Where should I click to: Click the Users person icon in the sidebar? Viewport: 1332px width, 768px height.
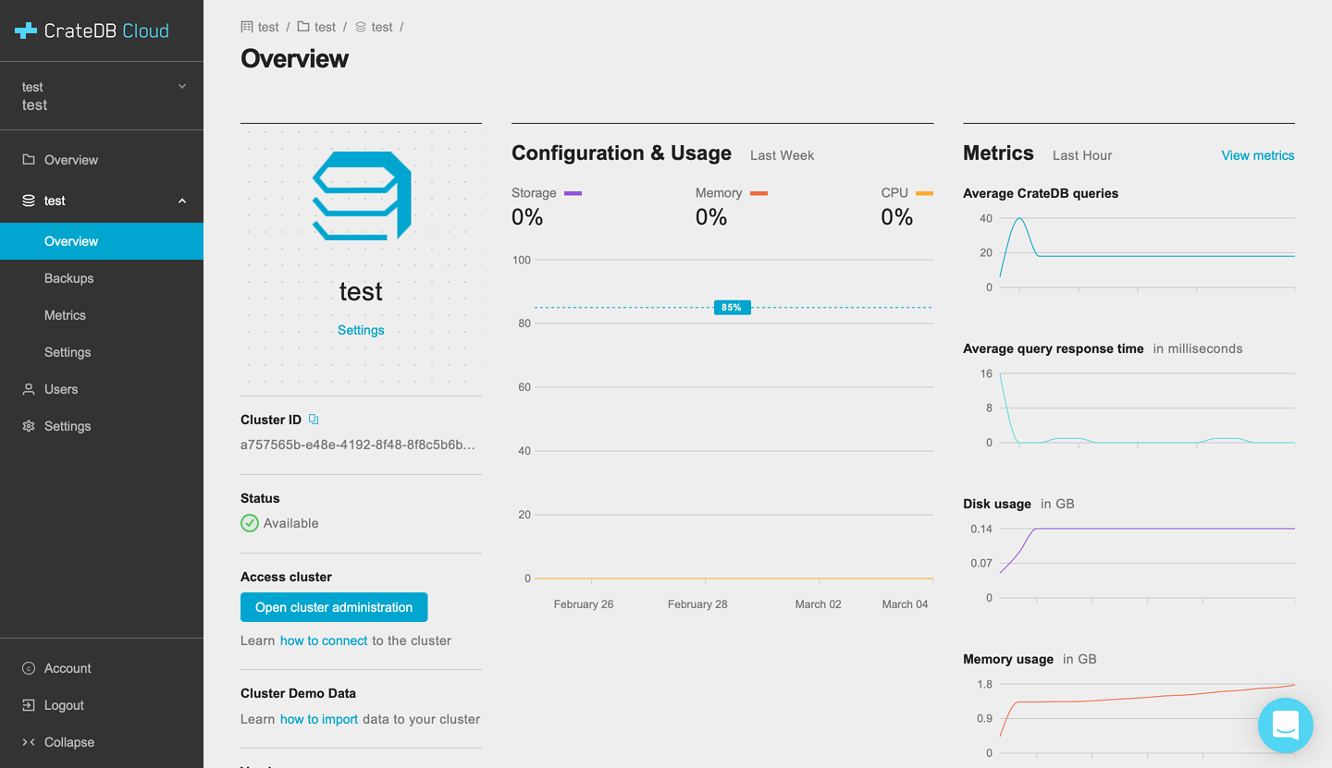[31, 389]
